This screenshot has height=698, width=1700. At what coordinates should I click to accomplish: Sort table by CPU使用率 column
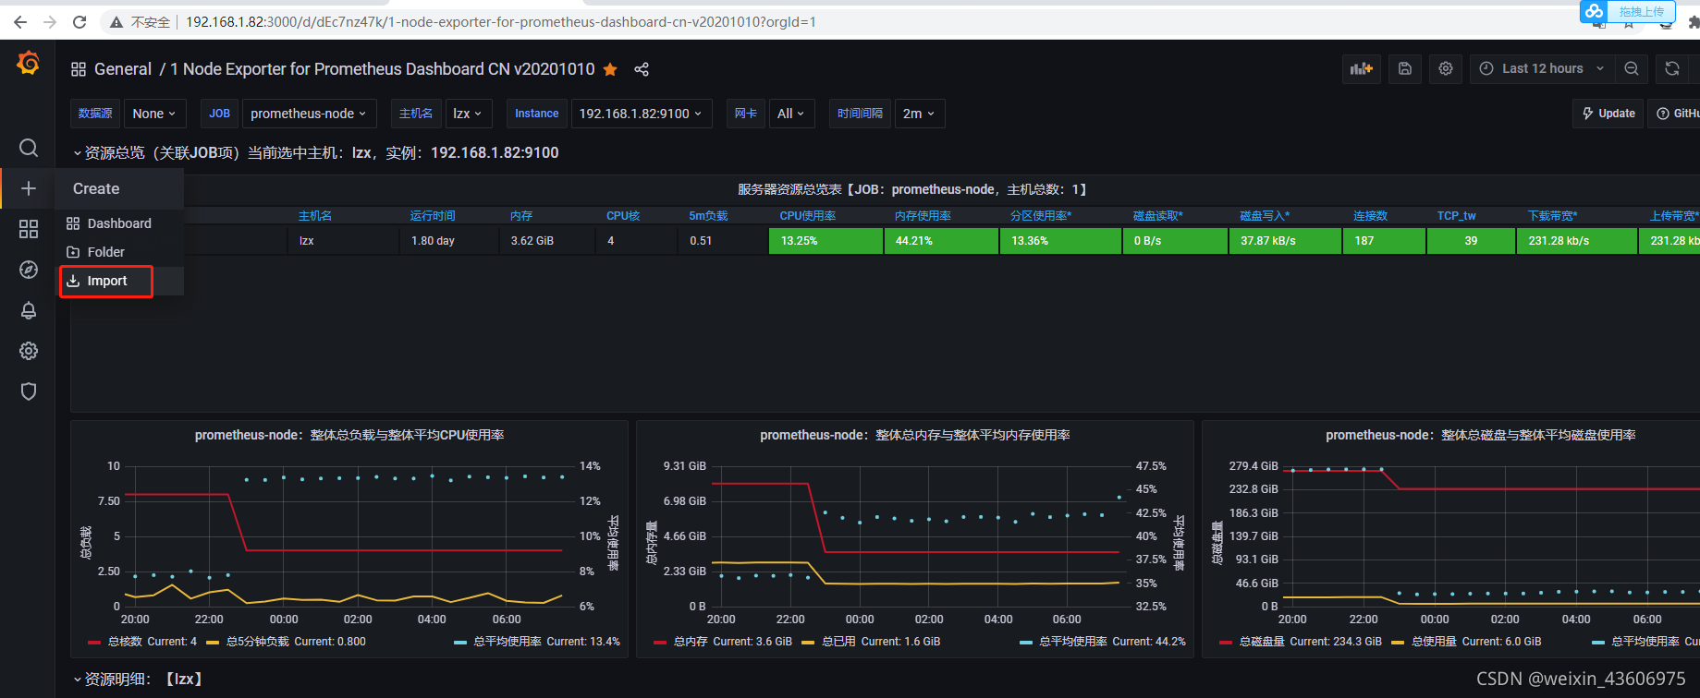807,216
